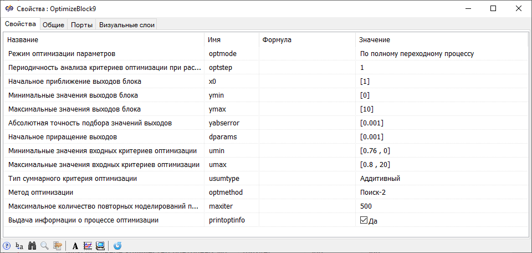This screenshot has width=532, height=253.
Task: Click the binoculars find icon
Action: [x=32, y=246]
